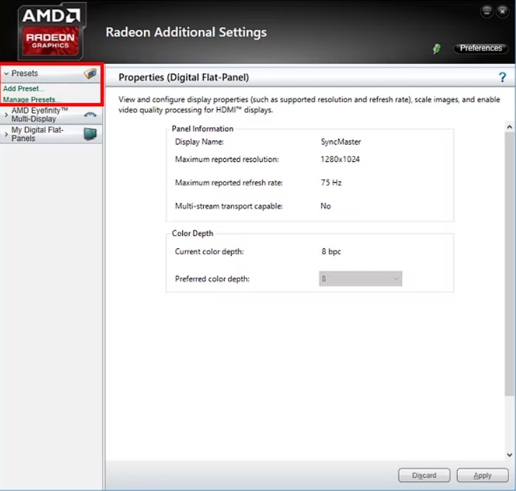This screenshot has width=516, height=491.
Task: Click the 75 Hz refresh rate value
Action: tap(331, 183)
